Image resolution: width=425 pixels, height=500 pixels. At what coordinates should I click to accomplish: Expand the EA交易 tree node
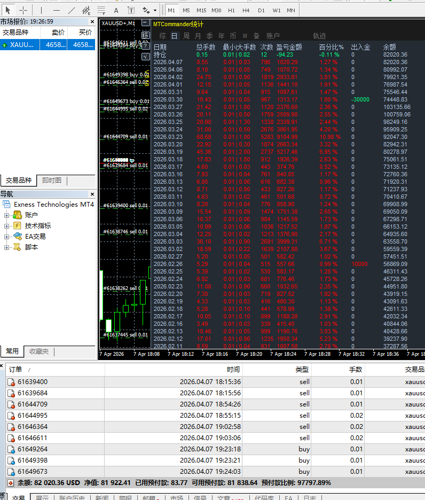[6, 237]
